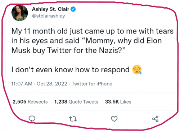Click the Oct 28, 2022 date
180x132 pixels.
52,84
